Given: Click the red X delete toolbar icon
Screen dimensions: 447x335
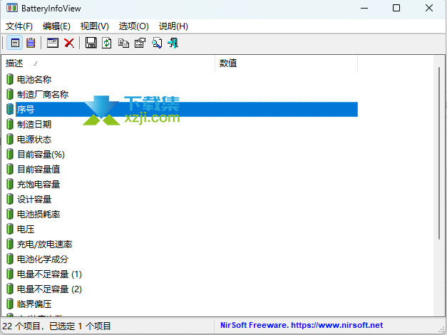Looking at the screenshot, I should (x=69, y=43).
